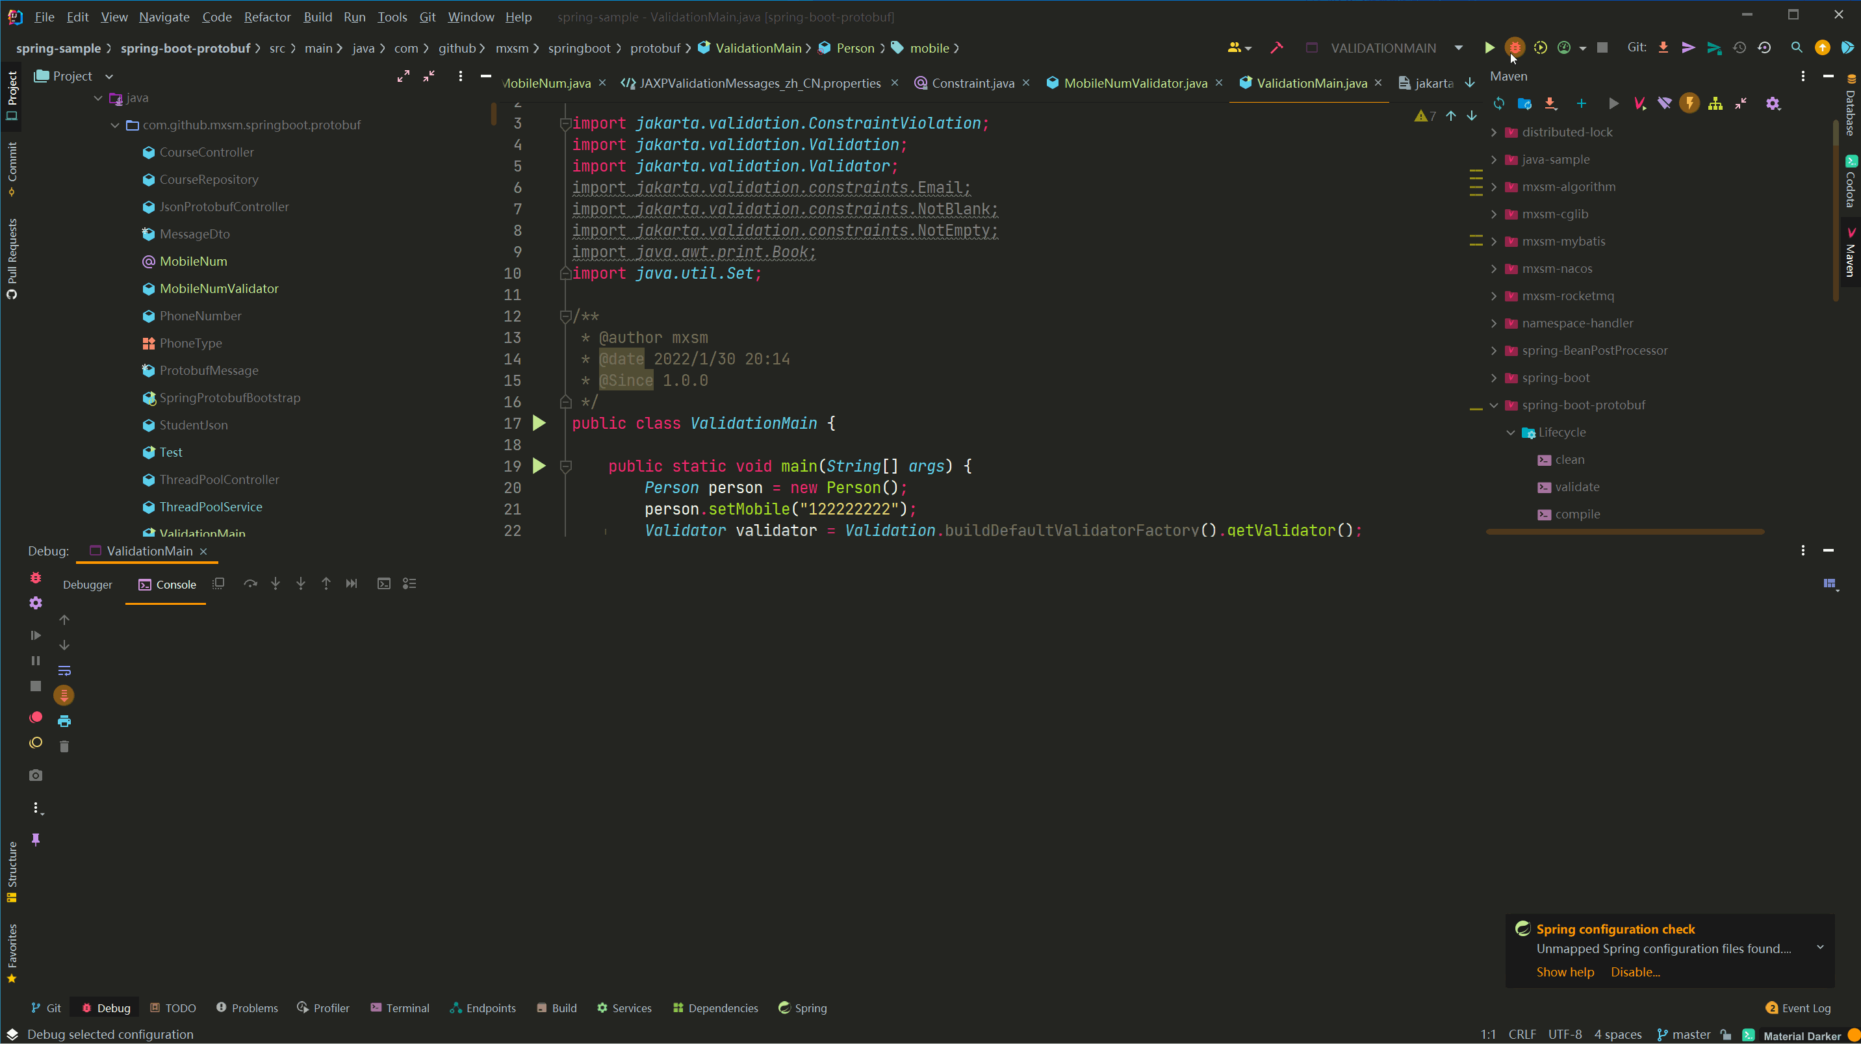Toggle scroll to end in console
1861x1044 pixels.
(x=64, y=695)
